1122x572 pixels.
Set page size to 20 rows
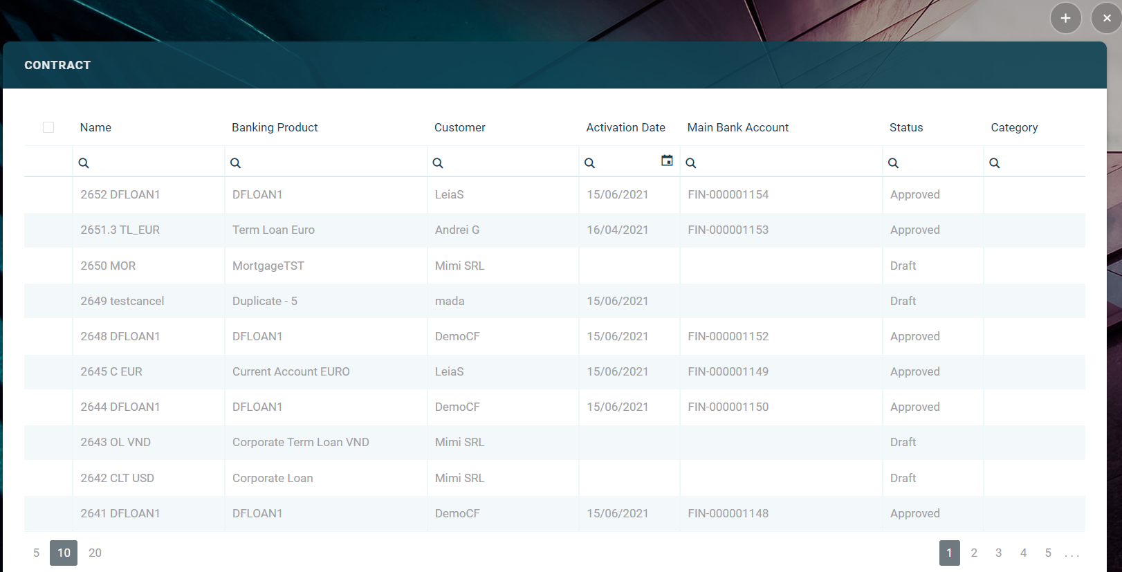pyautogui.click(x=95, y=553)
